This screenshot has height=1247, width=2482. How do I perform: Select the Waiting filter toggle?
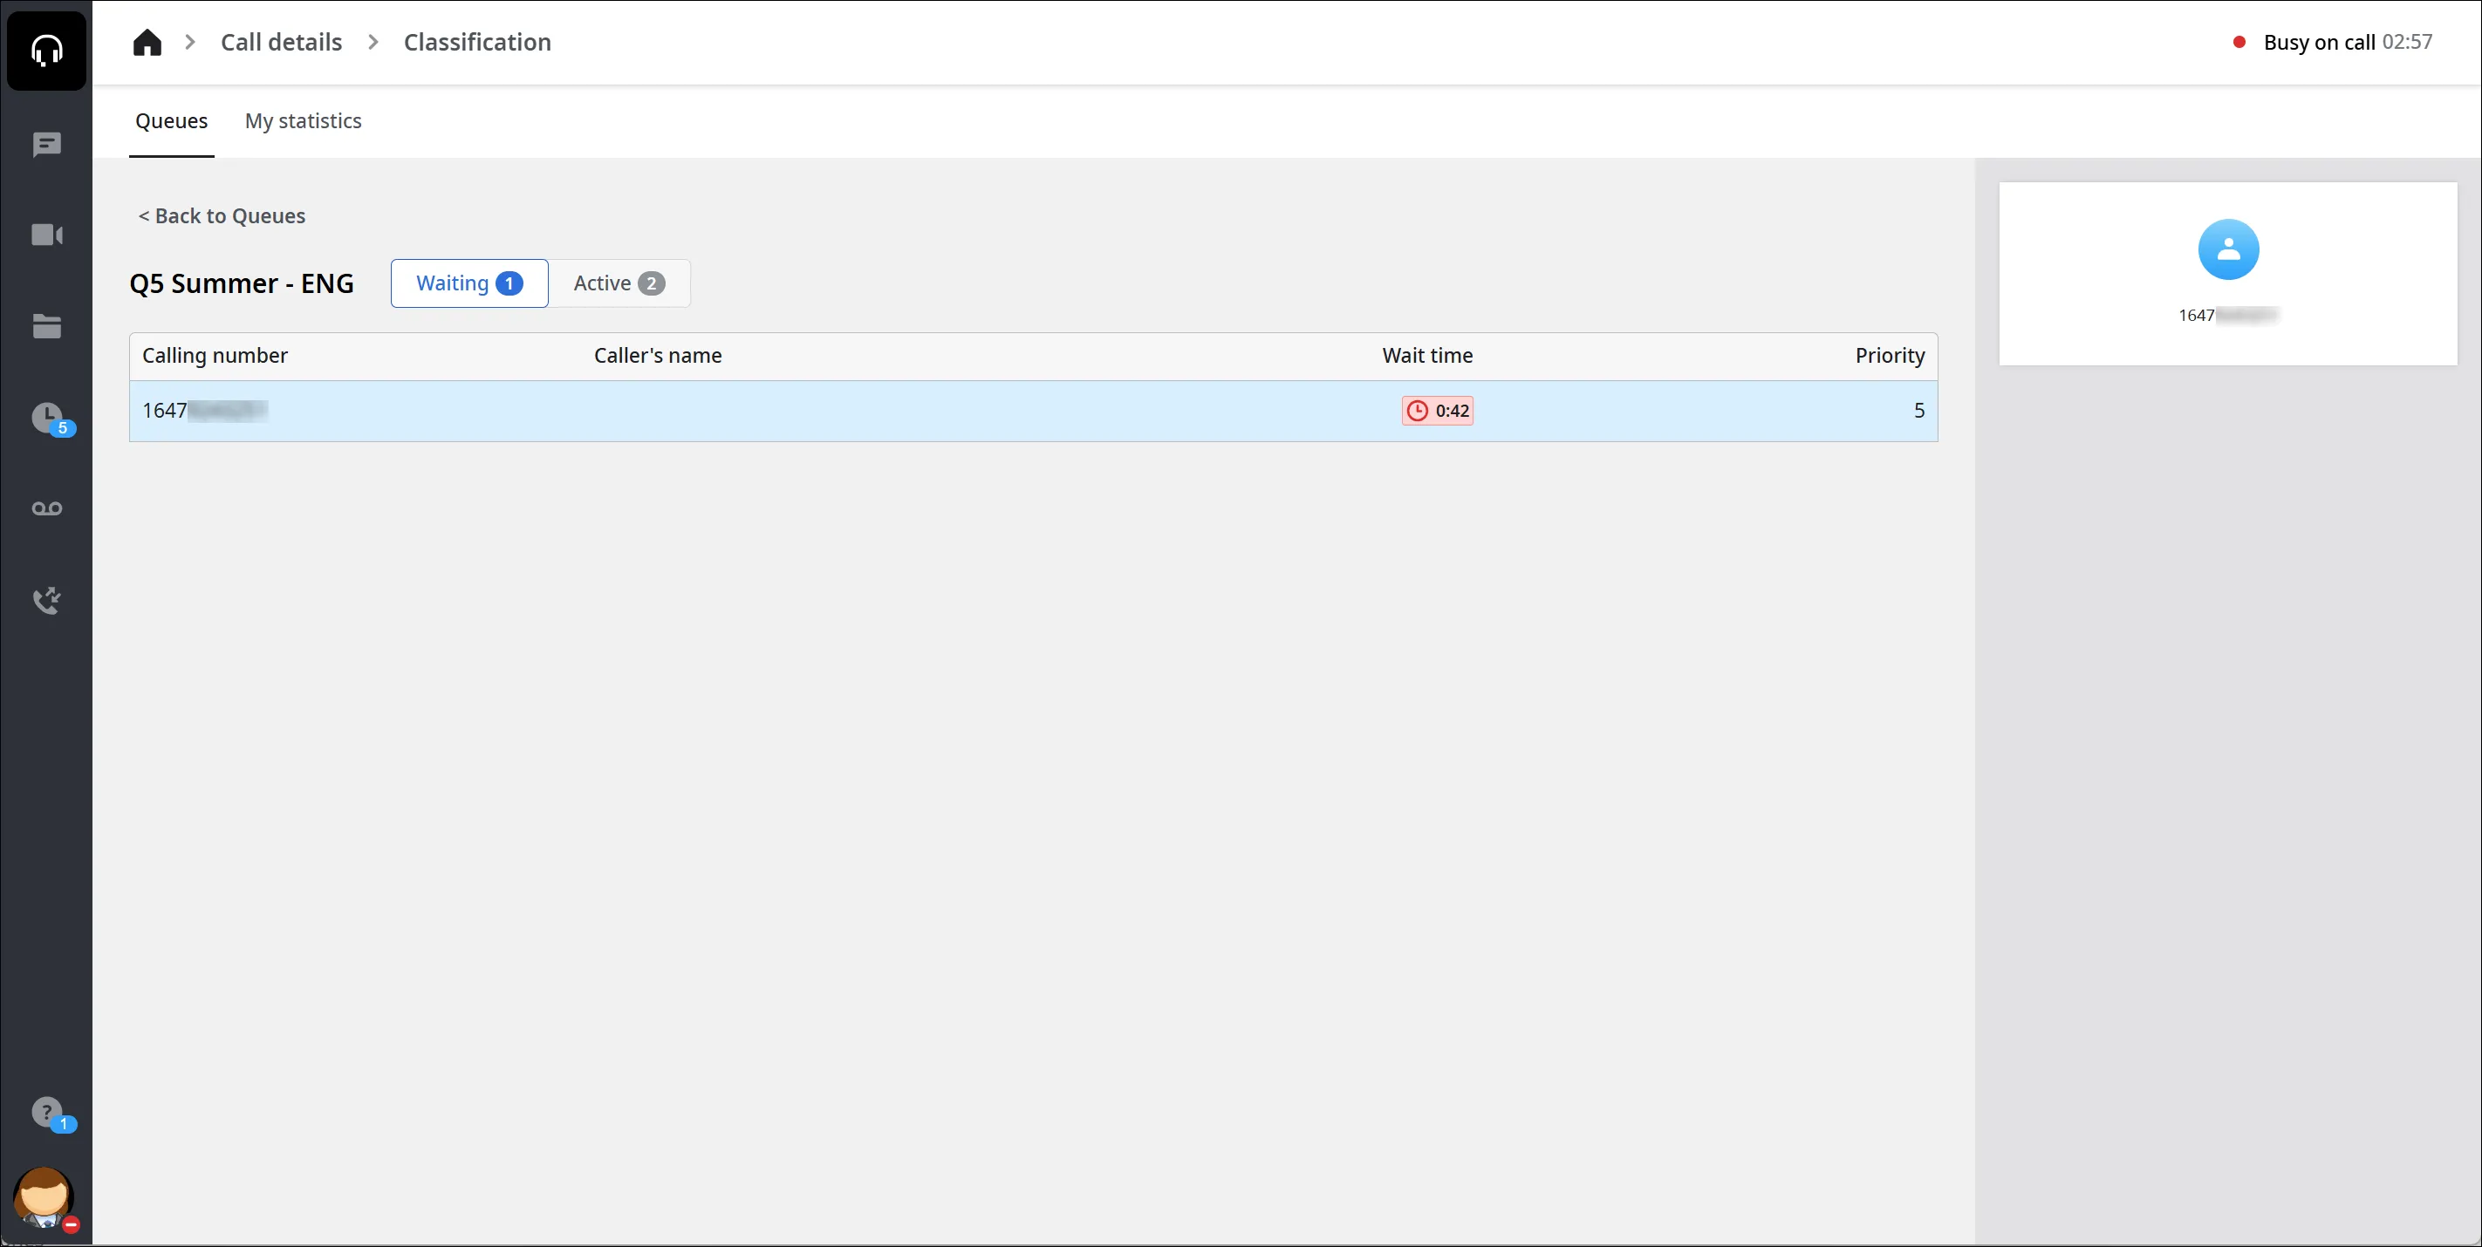click(469, 283)
